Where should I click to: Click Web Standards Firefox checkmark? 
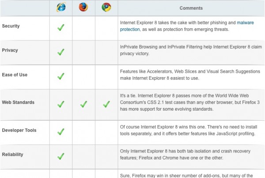click(83, 104)
